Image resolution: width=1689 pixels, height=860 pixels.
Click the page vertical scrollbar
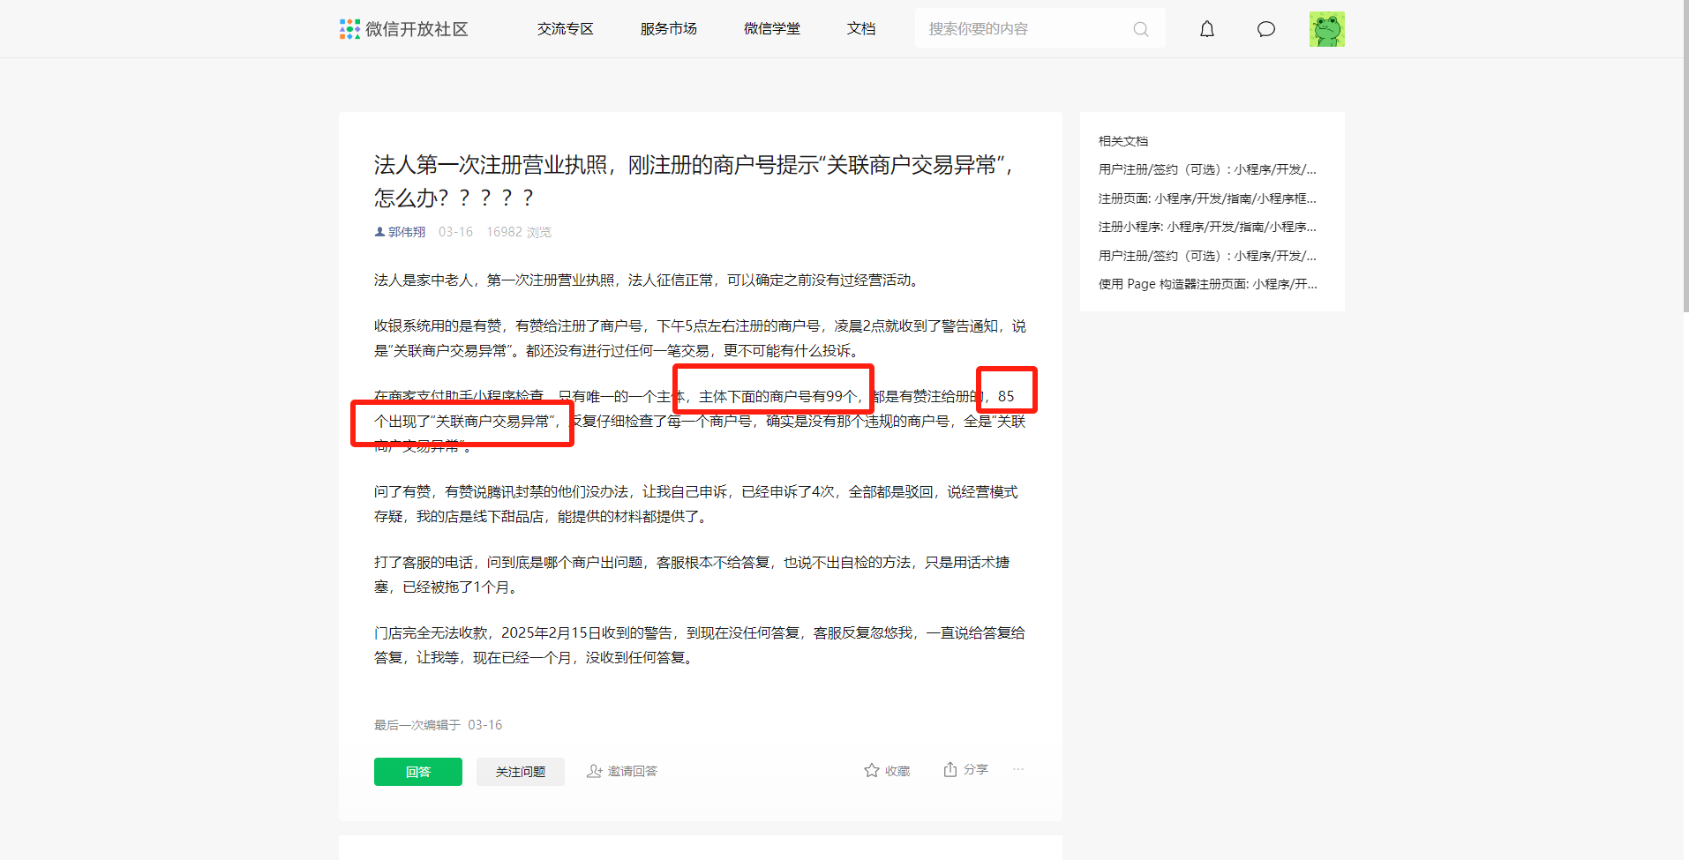(1685, 156)
